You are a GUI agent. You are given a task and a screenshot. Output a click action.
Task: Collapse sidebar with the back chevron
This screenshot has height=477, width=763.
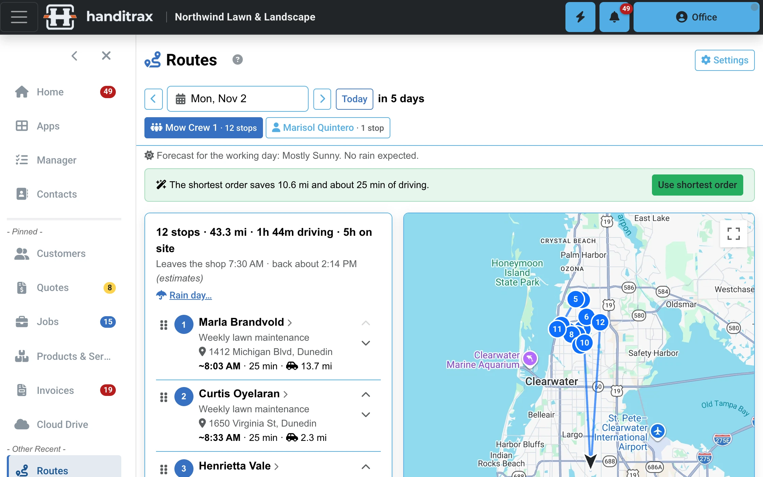75,56
